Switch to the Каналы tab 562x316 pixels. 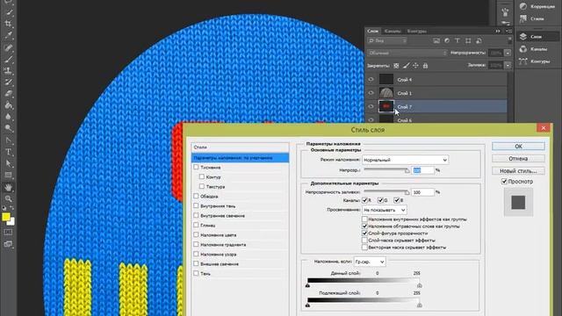393,32
